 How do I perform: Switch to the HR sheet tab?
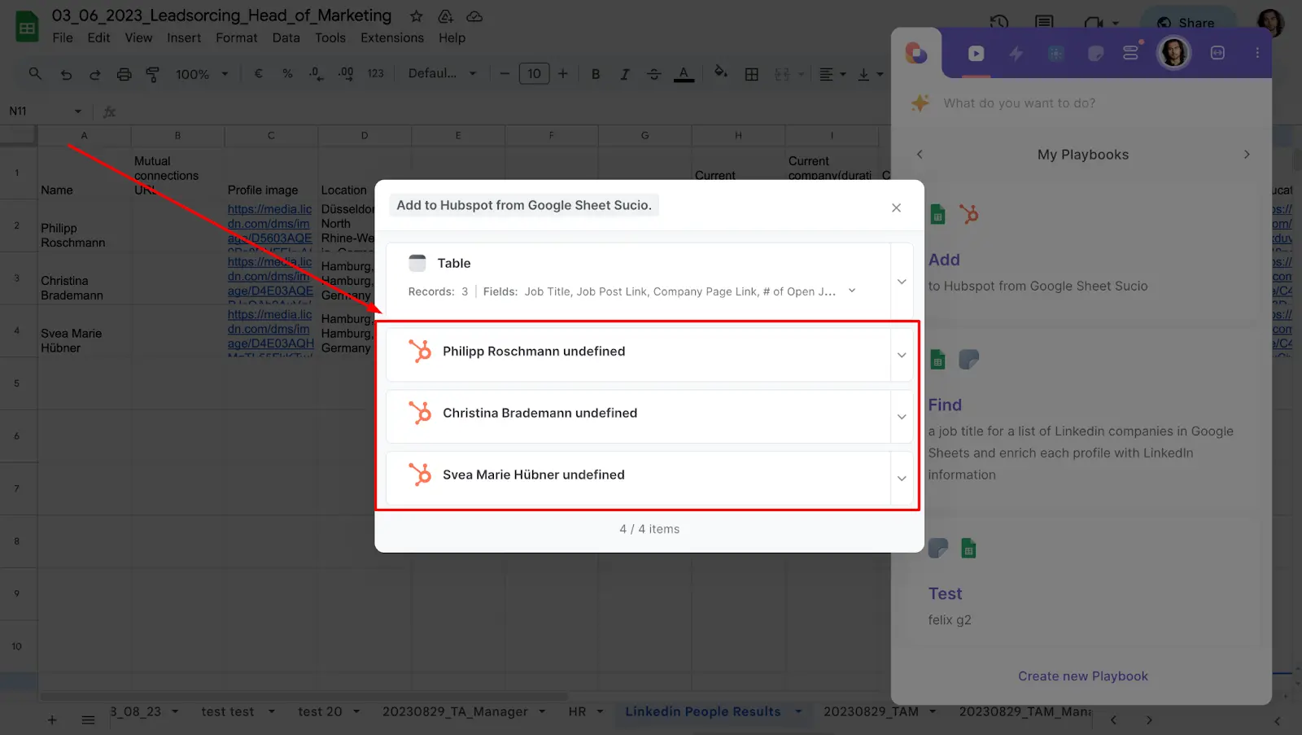[577, 711]
